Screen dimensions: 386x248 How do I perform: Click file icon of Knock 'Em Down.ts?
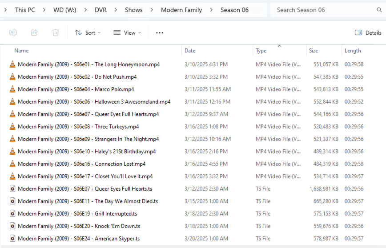[x=12, y=226]
